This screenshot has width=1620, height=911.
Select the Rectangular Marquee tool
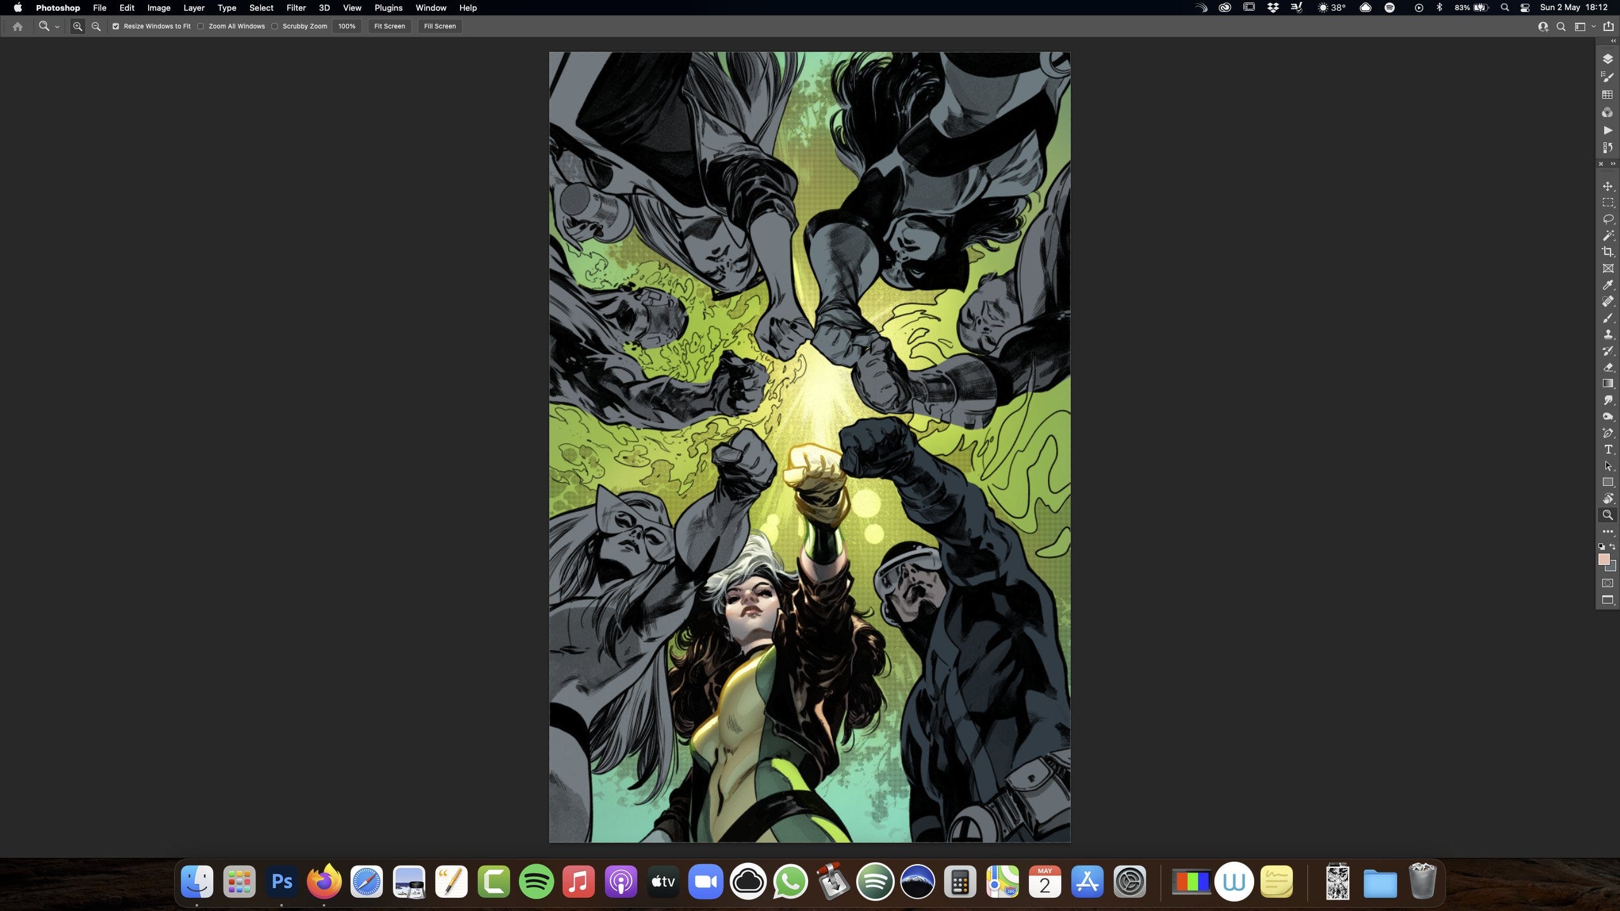click(1607, 202)
